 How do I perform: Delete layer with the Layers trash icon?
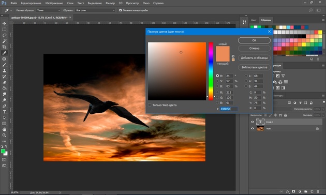(x=318, y=191)
